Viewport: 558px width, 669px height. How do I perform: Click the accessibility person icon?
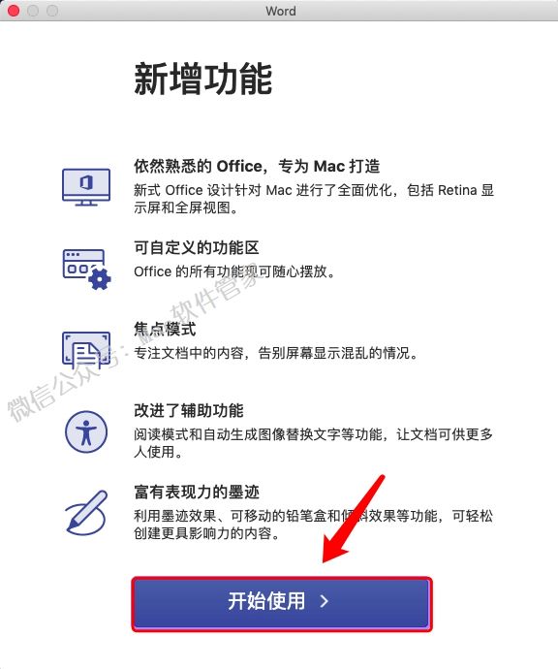(86, 431)
